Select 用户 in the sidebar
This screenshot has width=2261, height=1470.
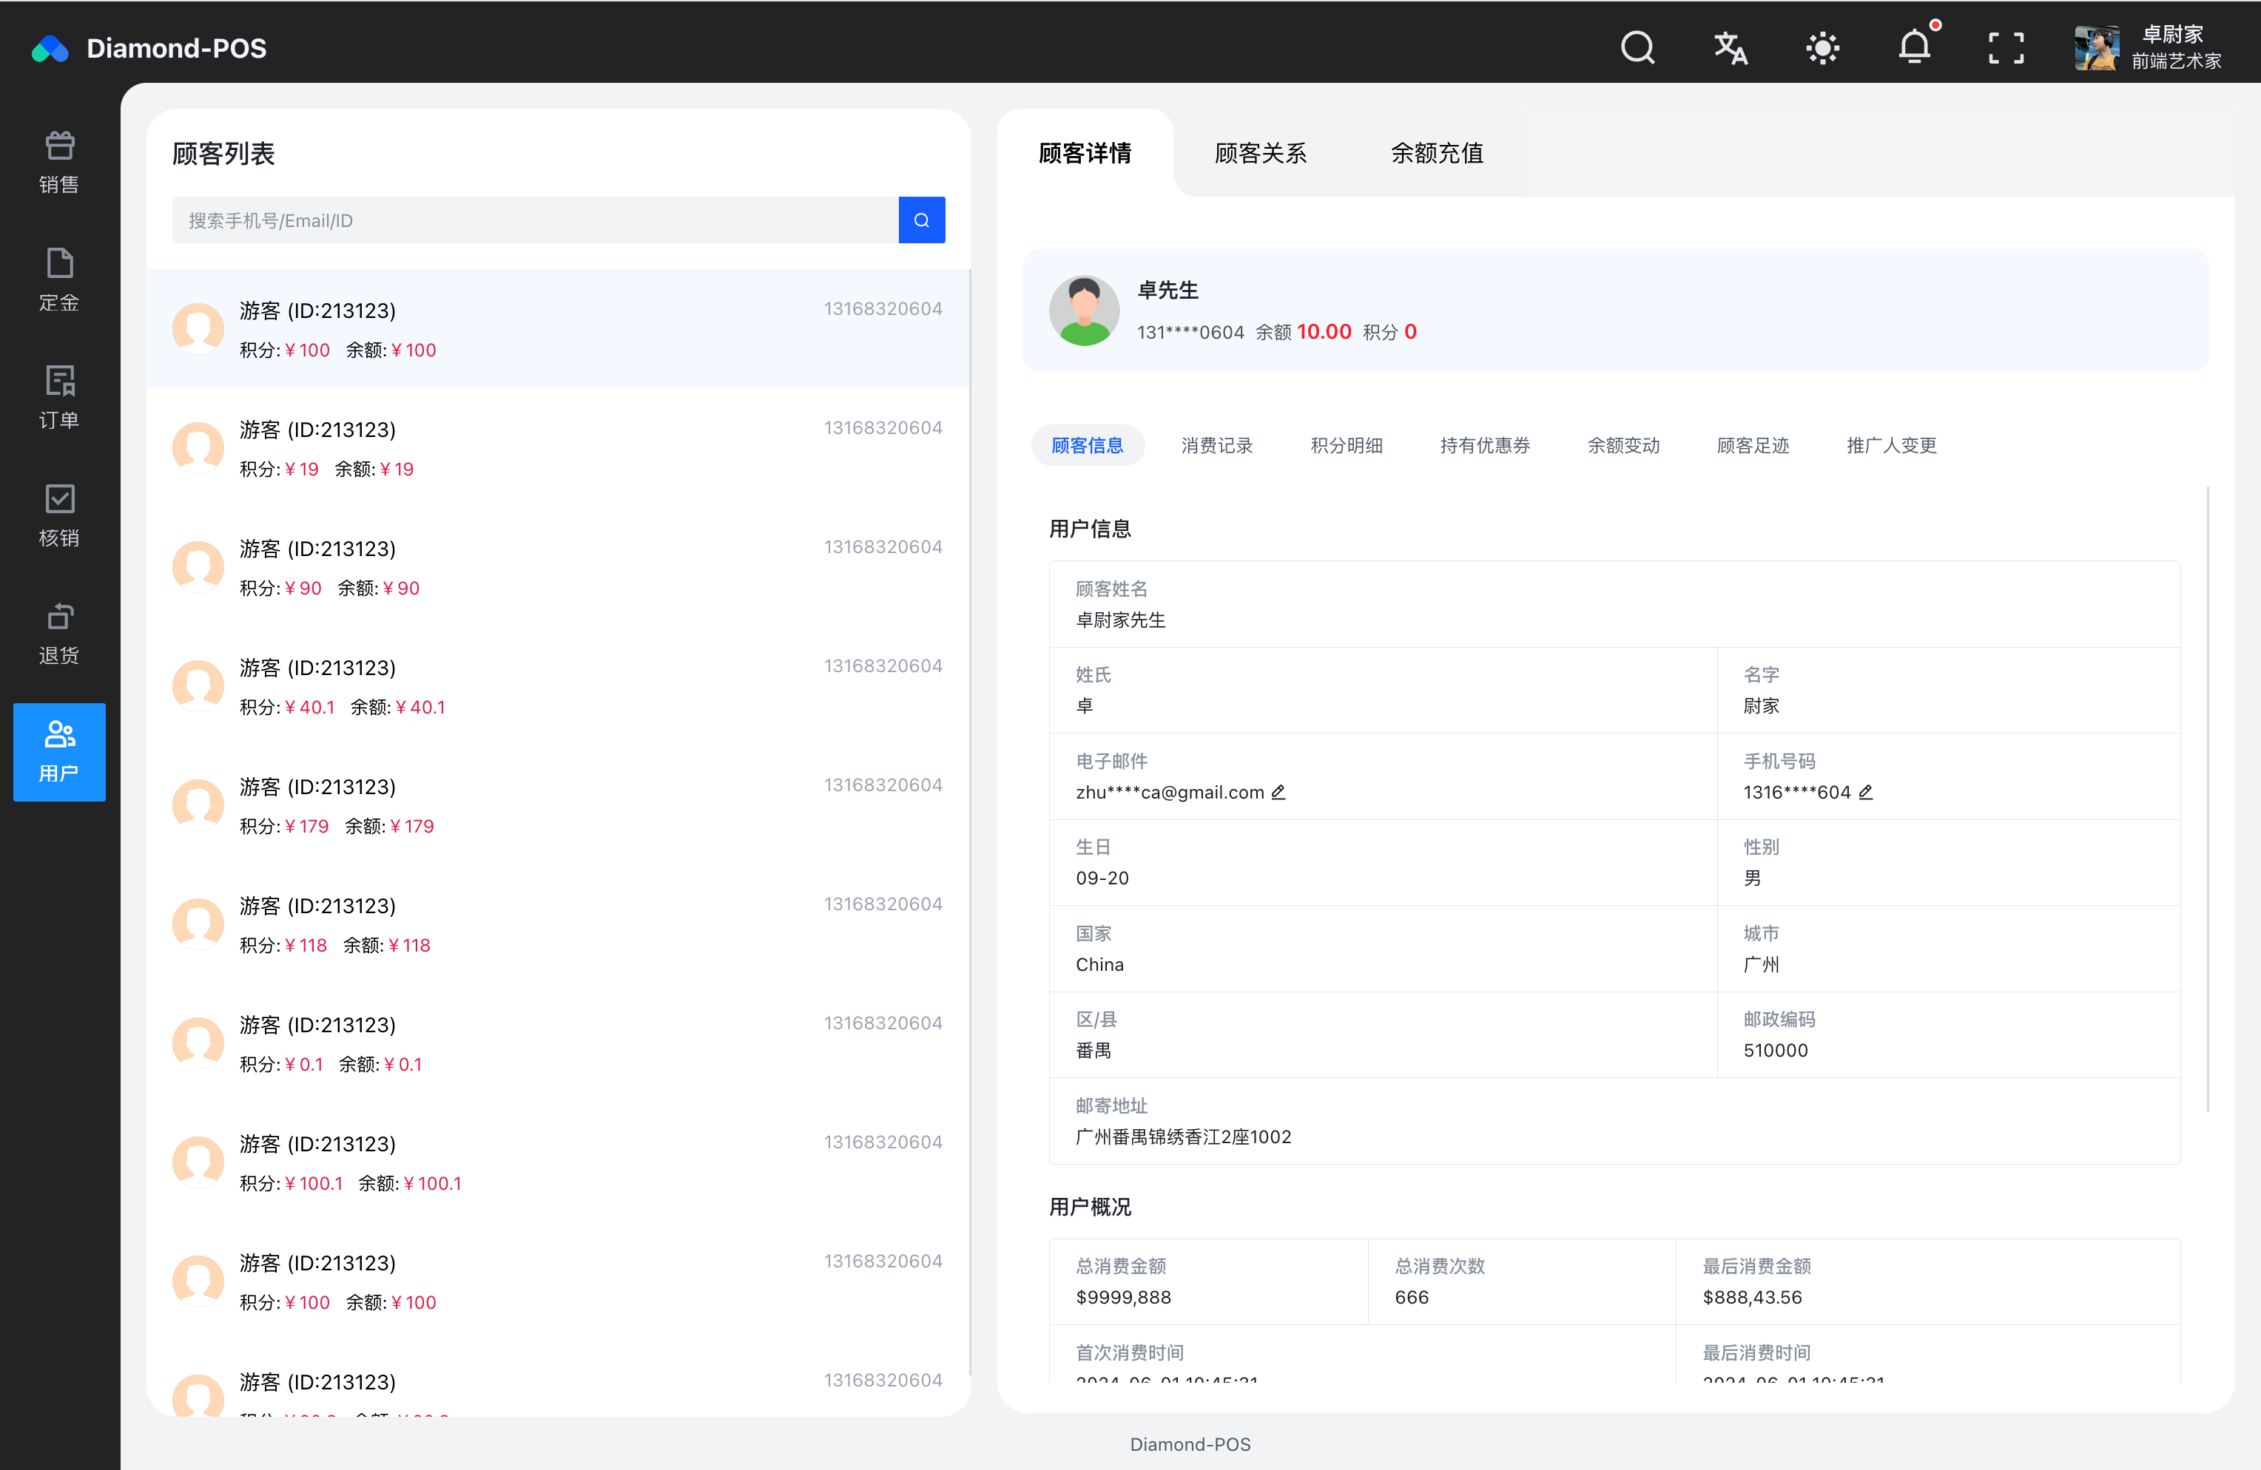pos(59,752)
